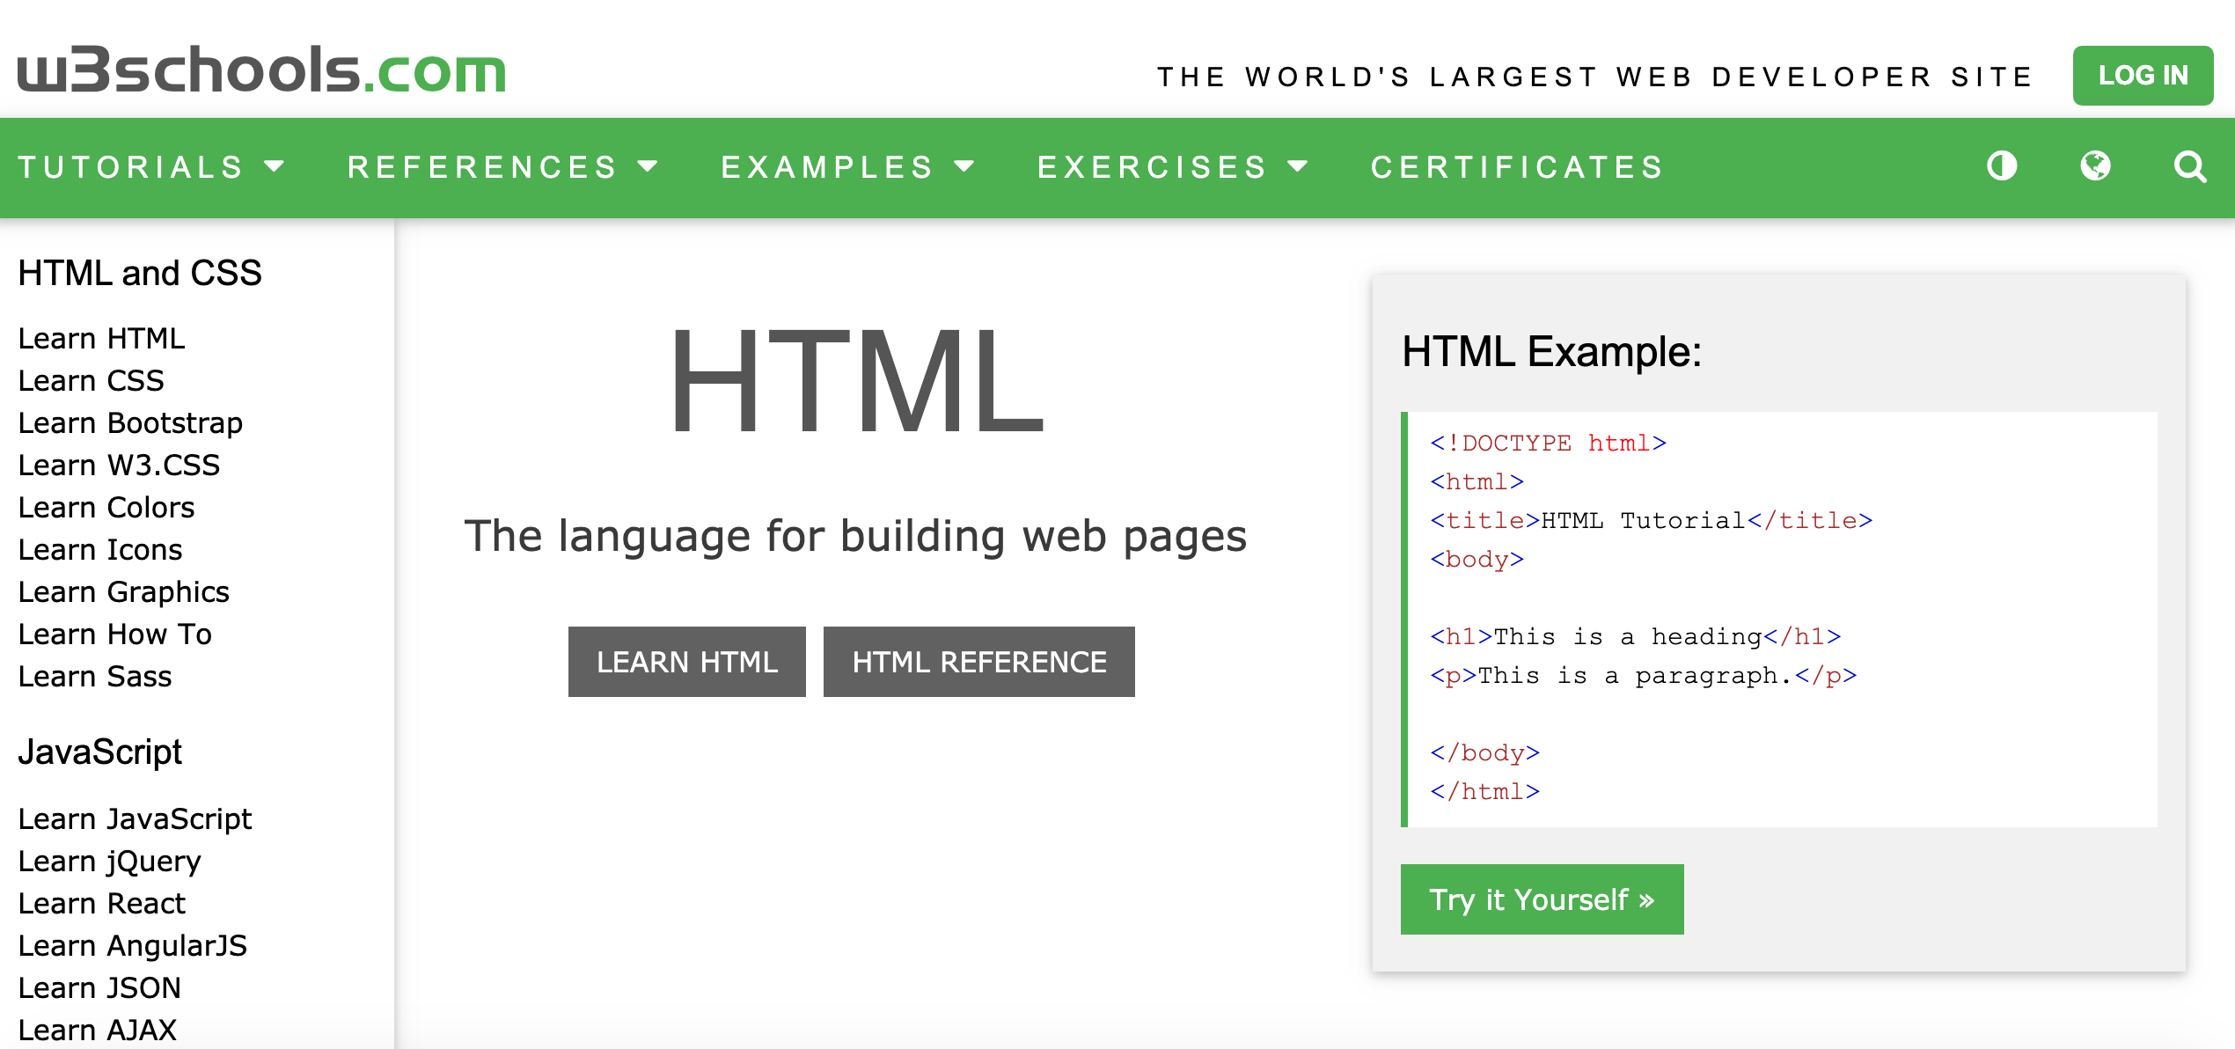Open the HTML Reference button

point(978,662)
